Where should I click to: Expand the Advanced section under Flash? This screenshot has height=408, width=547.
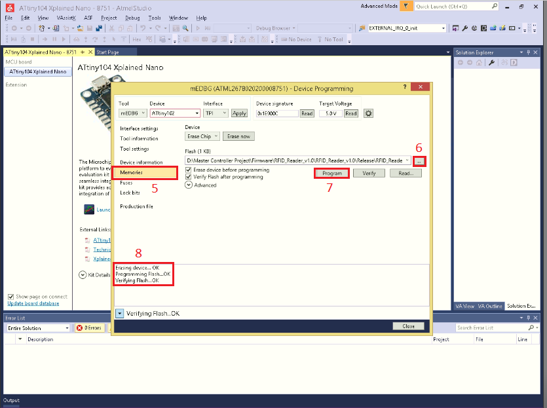tap(189, 185)
